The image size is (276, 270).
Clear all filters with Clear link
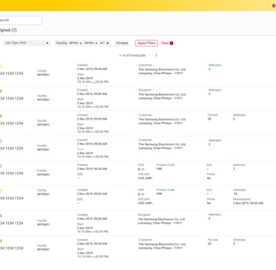point(167,43)
